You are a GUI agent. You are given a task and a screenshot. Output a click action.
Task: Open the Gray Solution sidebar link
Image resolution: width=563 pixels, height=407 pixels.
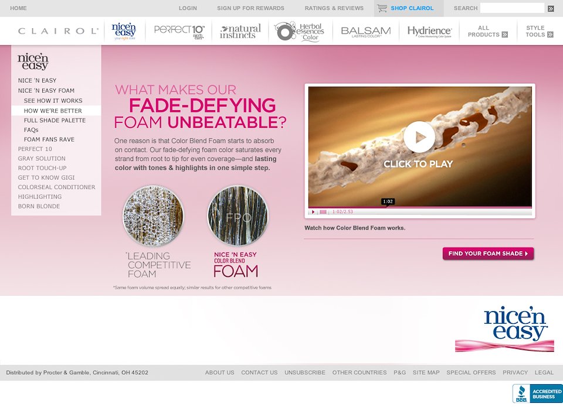42,158
